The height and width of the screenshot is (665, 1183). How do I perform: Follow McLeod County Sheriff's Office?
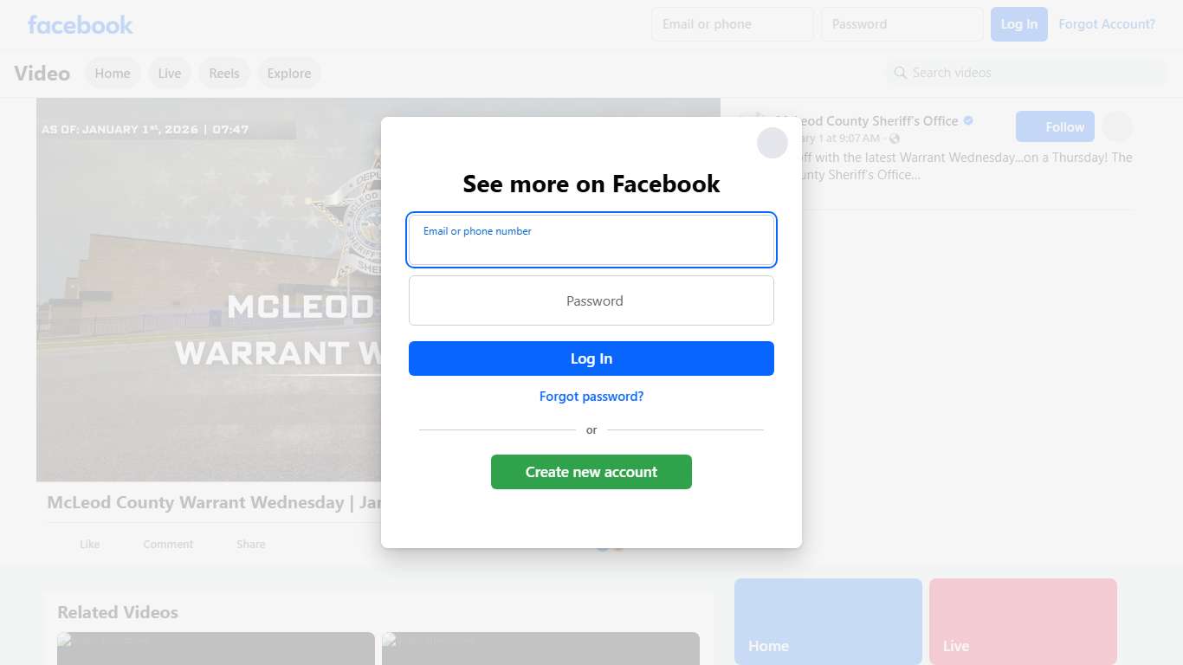tap(1055, 126)
